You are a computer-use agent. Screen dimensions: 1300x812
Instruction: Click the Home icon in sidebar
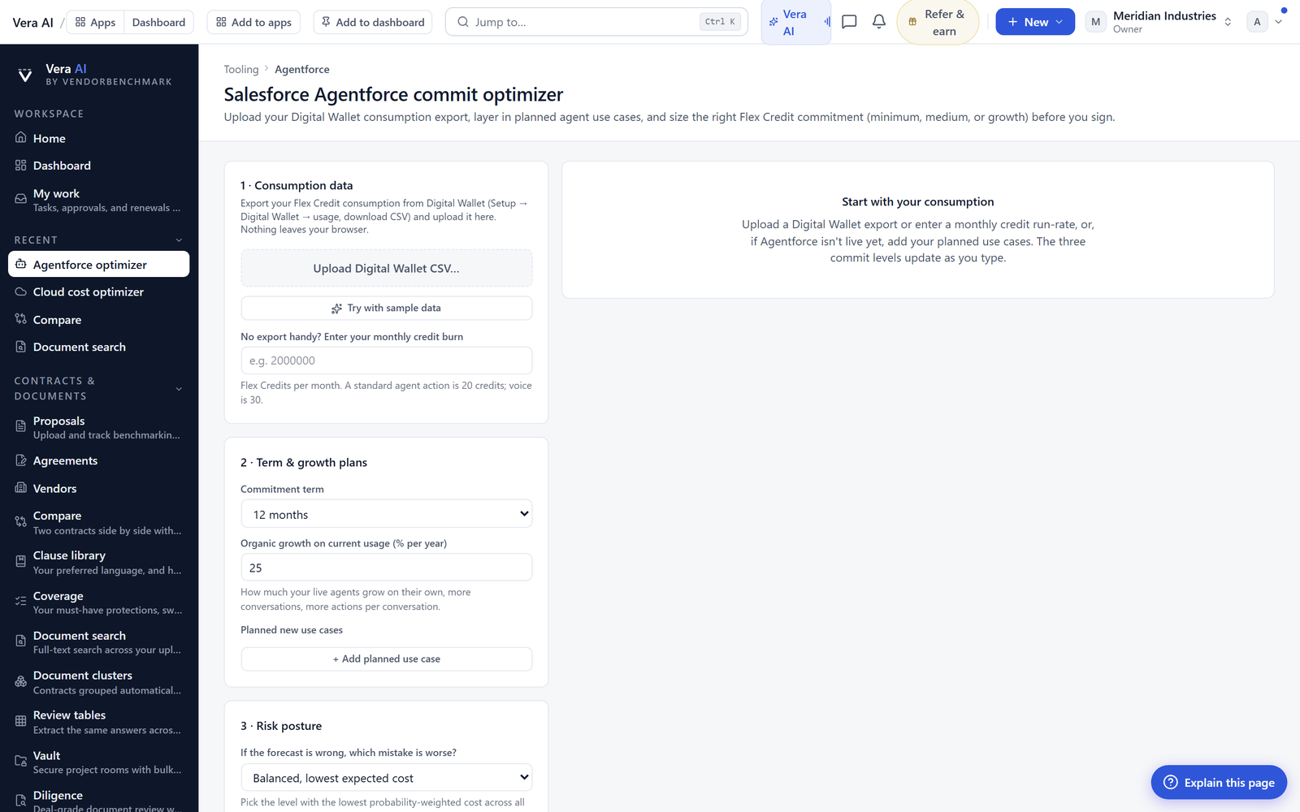(x=21, y=138)
